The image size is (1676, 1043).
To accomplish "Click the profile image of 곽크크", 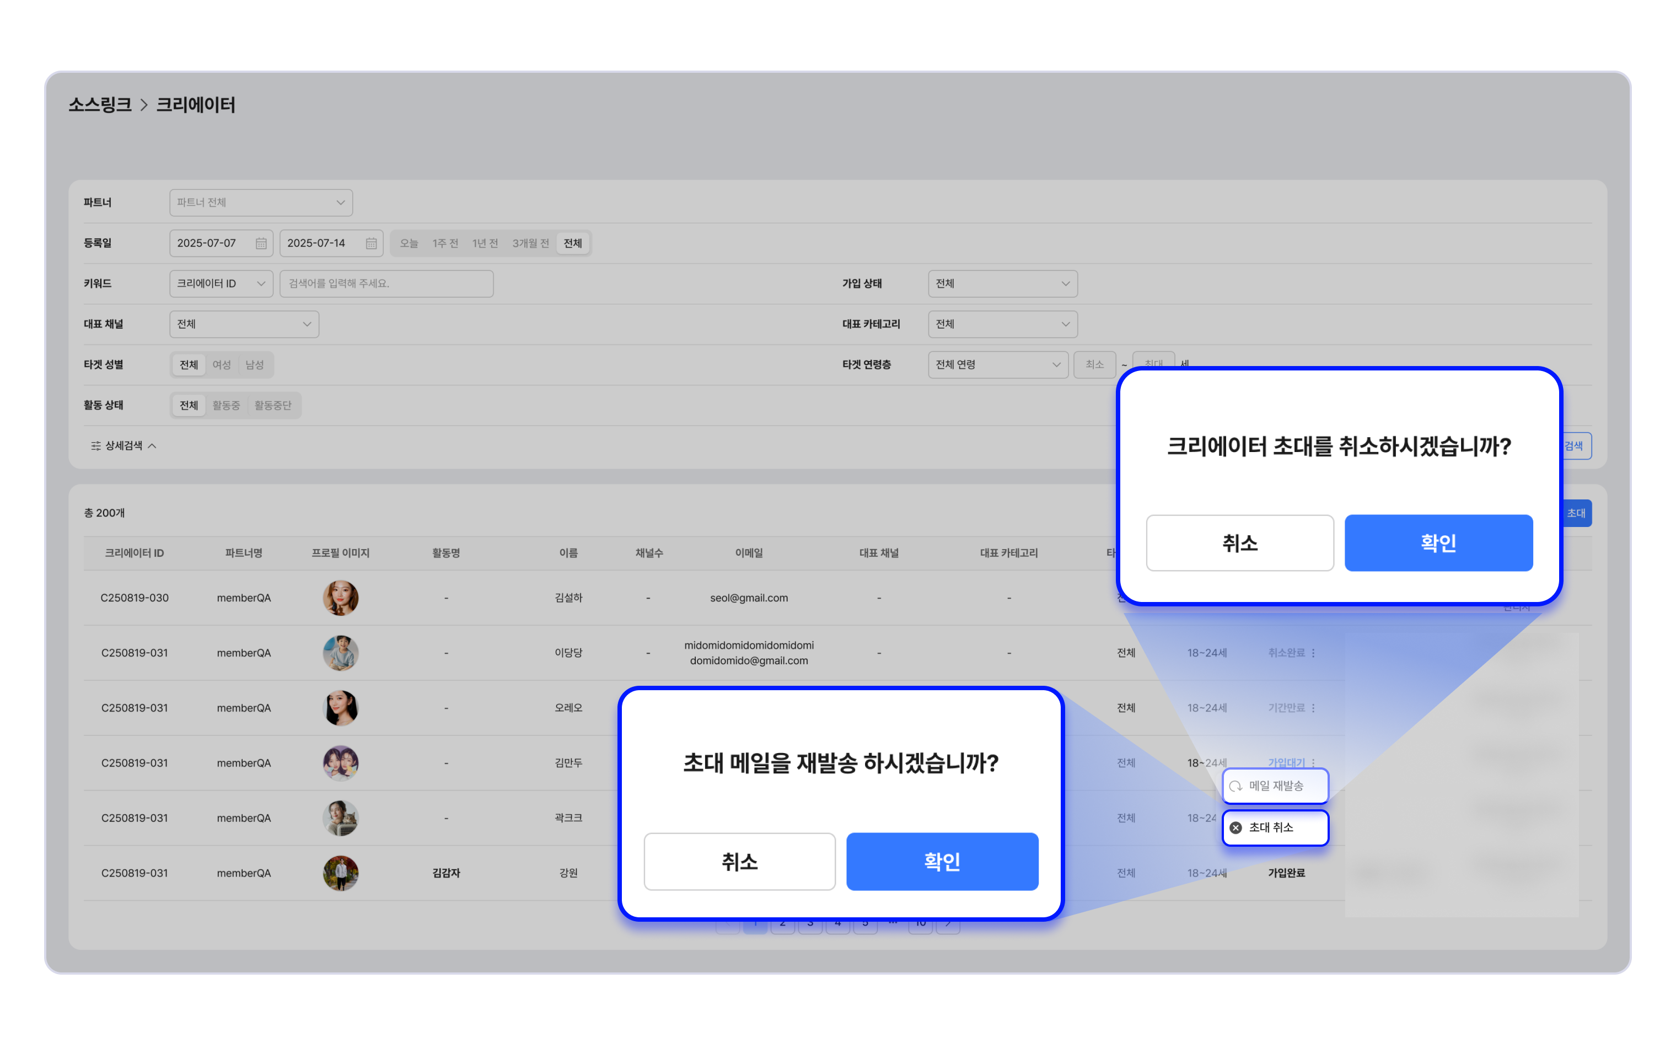I will pos(341,818).
